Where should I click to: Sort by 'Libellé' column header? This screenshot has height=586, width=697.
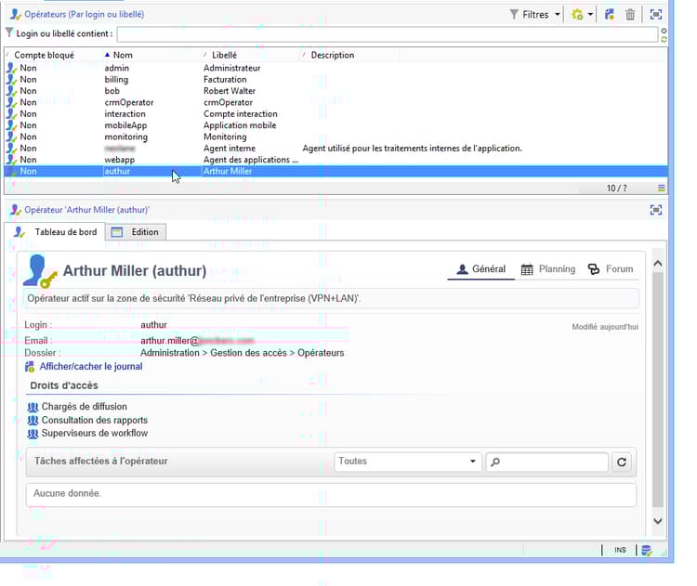tap(224, 55)
